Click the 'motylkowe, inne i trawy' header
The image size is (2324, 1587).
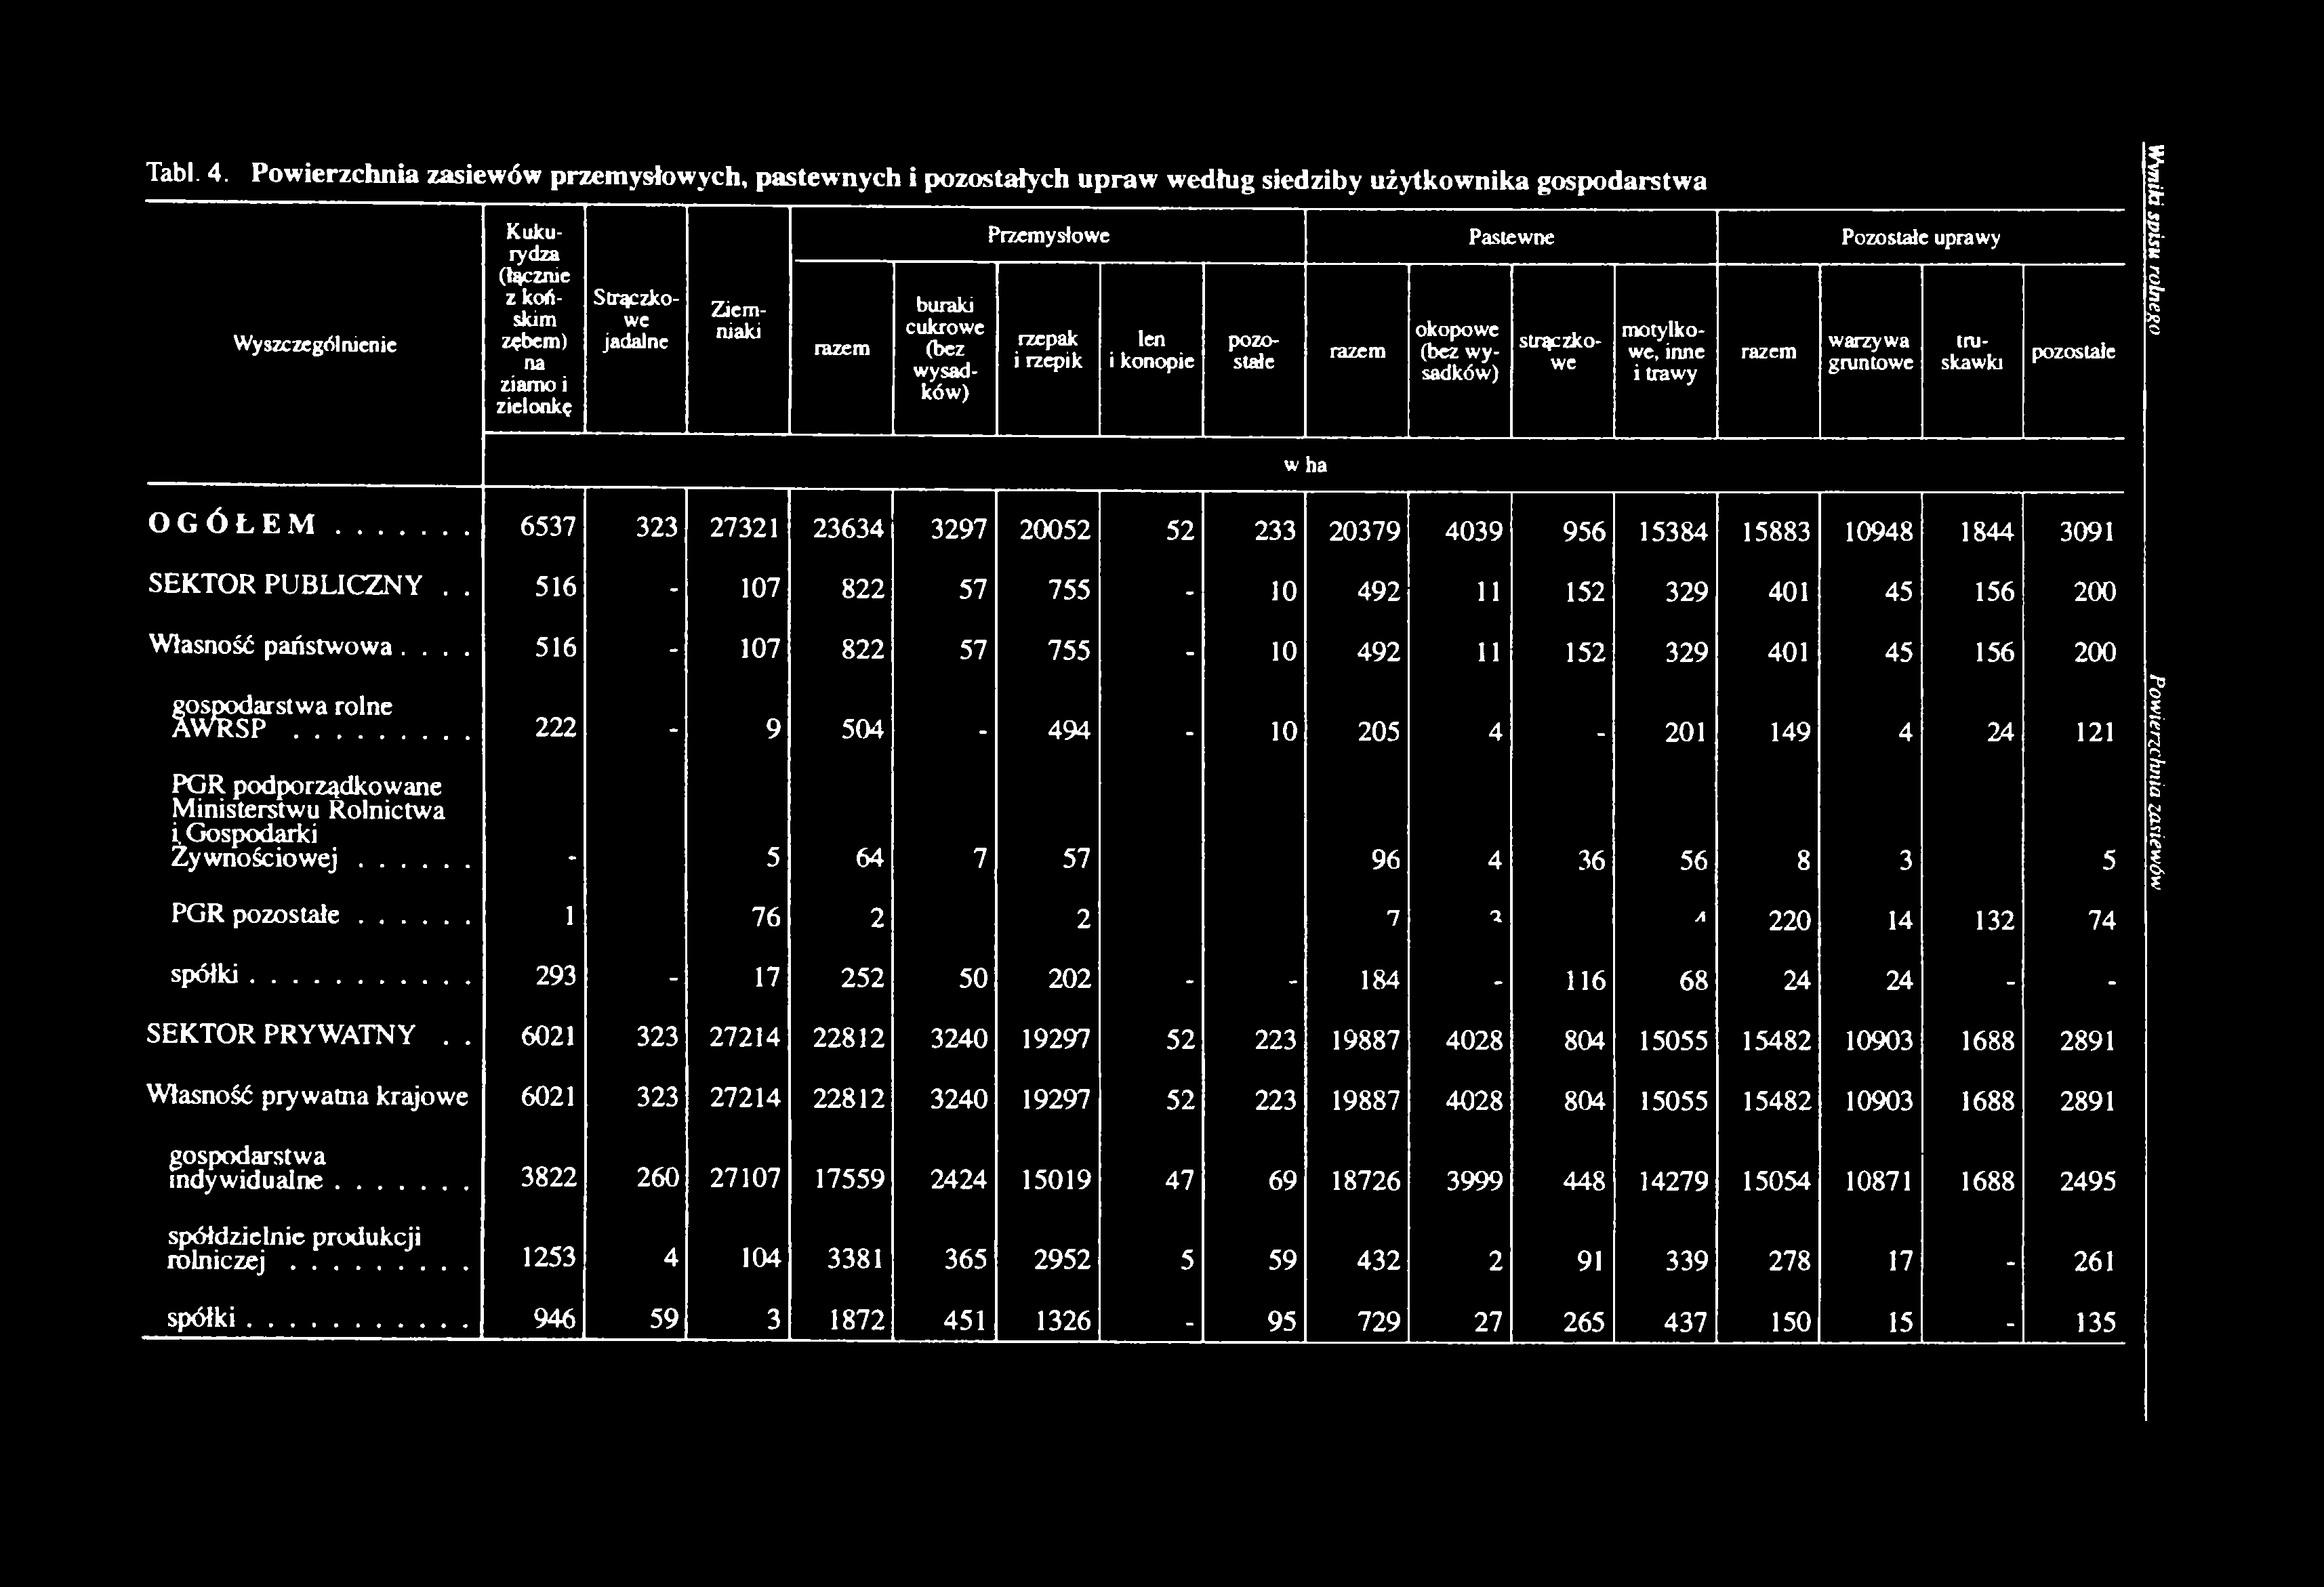point(1665,353)
